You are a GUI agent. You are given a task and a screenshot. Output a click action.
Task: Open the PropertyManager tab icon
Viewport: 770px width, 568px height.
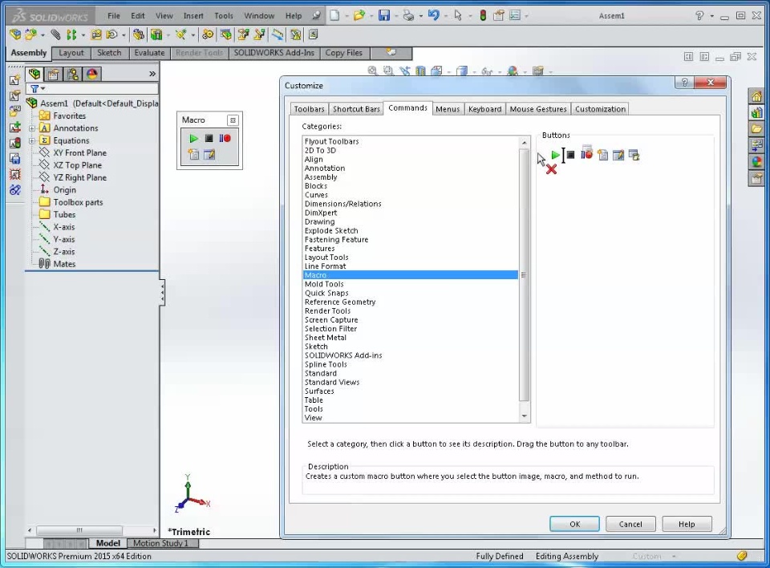53,74
